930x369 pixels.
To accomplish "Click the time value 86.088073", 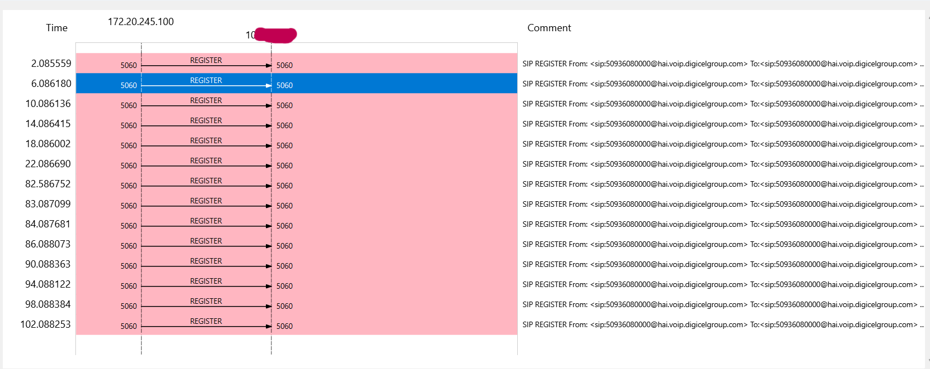I will click(x=48, y=244).
